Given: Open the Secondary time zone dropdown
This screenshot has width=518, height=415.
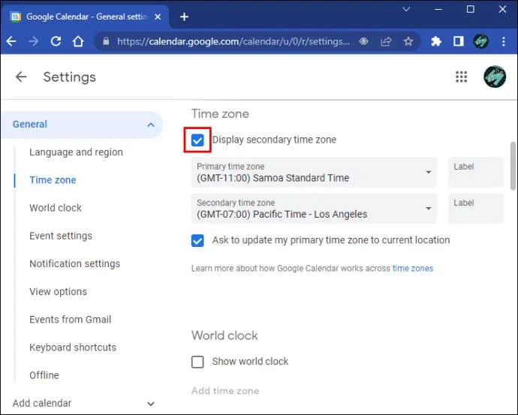Looking at the screenshot, I should pyautogui.click(x=314, y=209).
